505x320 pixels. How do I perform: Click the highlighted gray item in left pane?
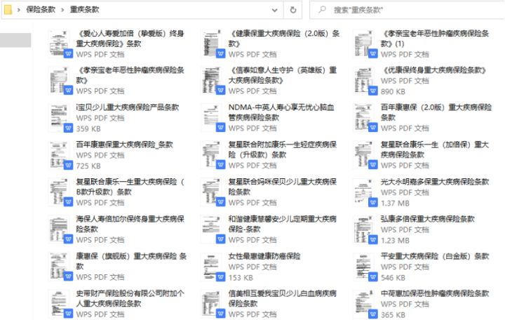(15, 40)
